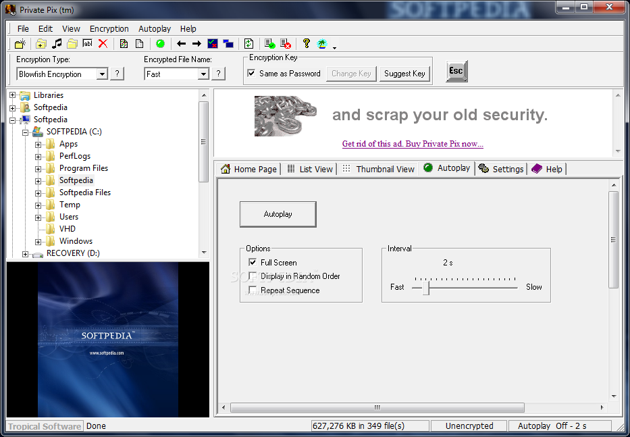Click the palm tree Tropical Software icon
630x437 pixels.
point(322,44)
